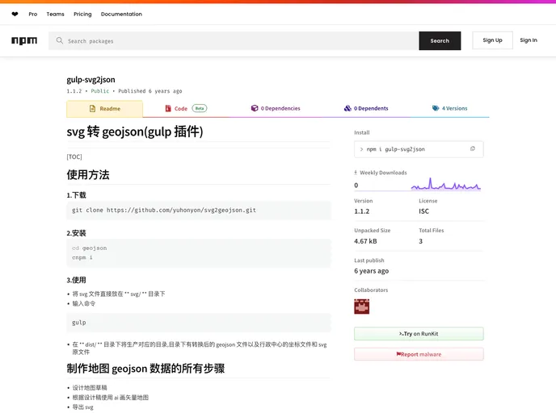This screenshot has width=556, height=413.
Task: Click the ISC license value
Action: 423,211
